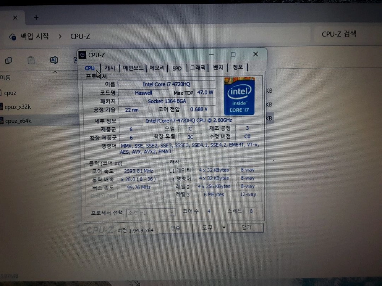Maximize the CPU-Z window
The width and height of the screenshot is (382, 286).
pyautogui.click(x=233, y=54)
